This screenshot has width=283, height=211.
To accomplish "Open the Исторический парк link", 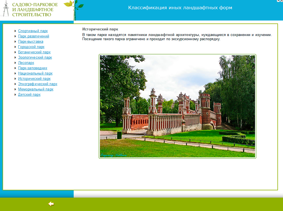I will [x=34, y=79].
